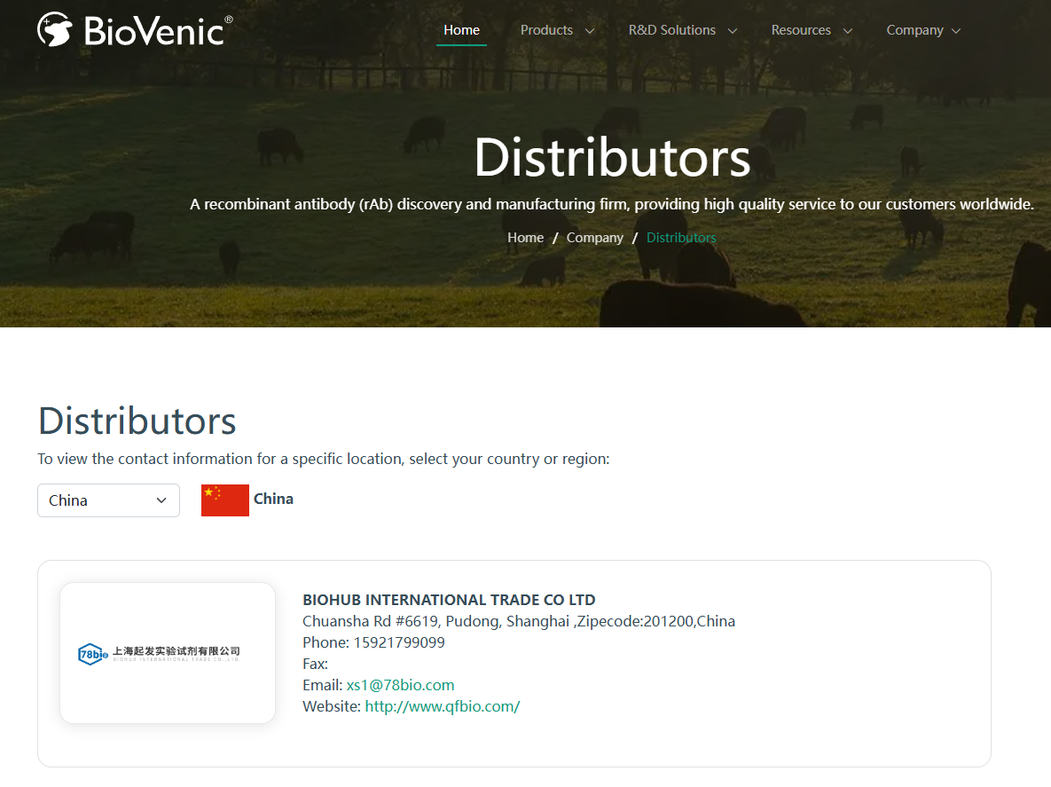This screenshot has height=787, width=1051.
Task: Open the R&D Solutions menu
Action: point(671,30)
